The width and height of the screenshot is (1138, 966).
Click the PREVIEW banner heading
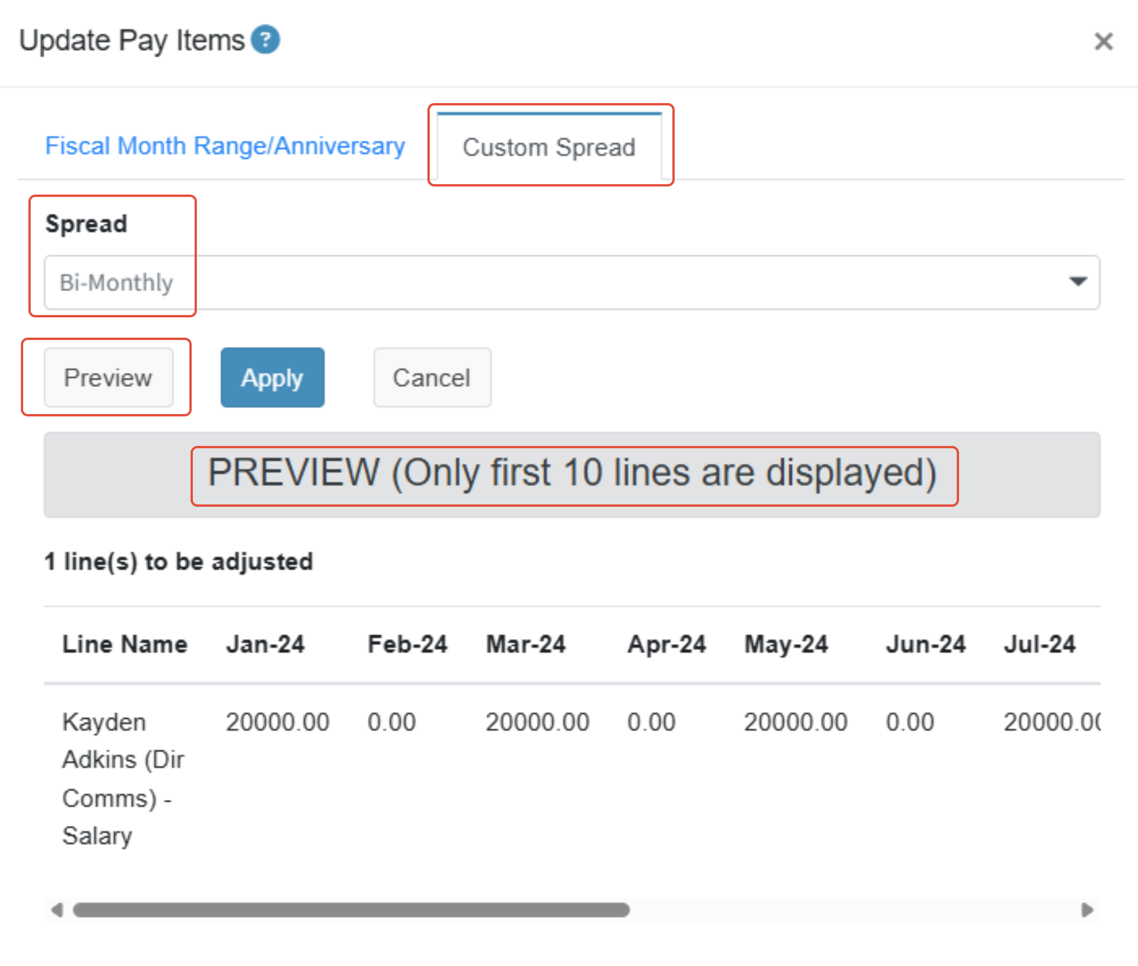572,474
